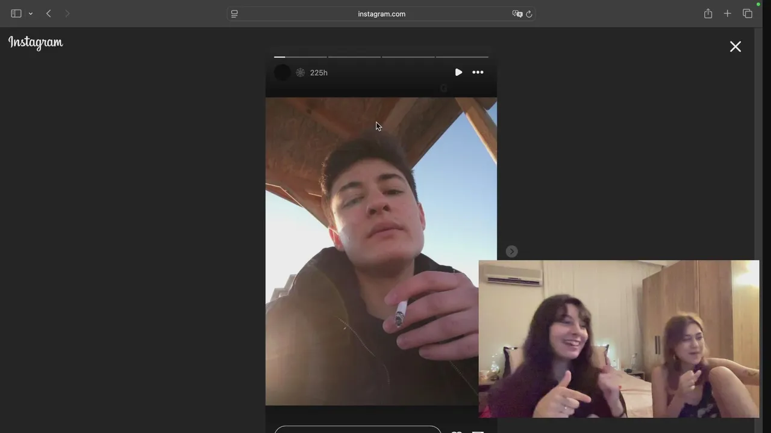Viewport: 771px width, 433px height.
Task: Go forward in Safari history
Action: (x=67, y=13)
